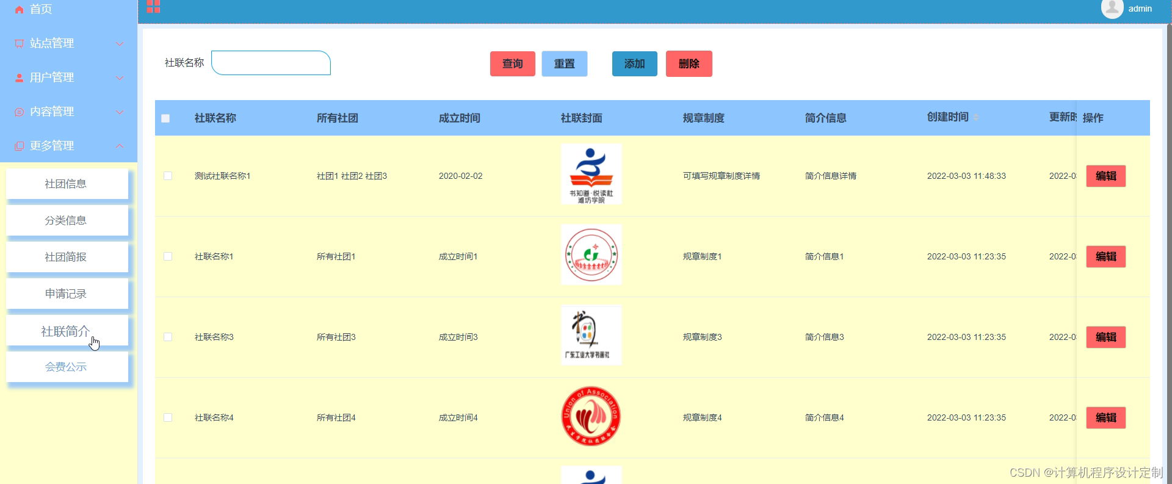Click the red 删除 delete button
Viewport: 1172px width, 484px height.
[689, 63]
